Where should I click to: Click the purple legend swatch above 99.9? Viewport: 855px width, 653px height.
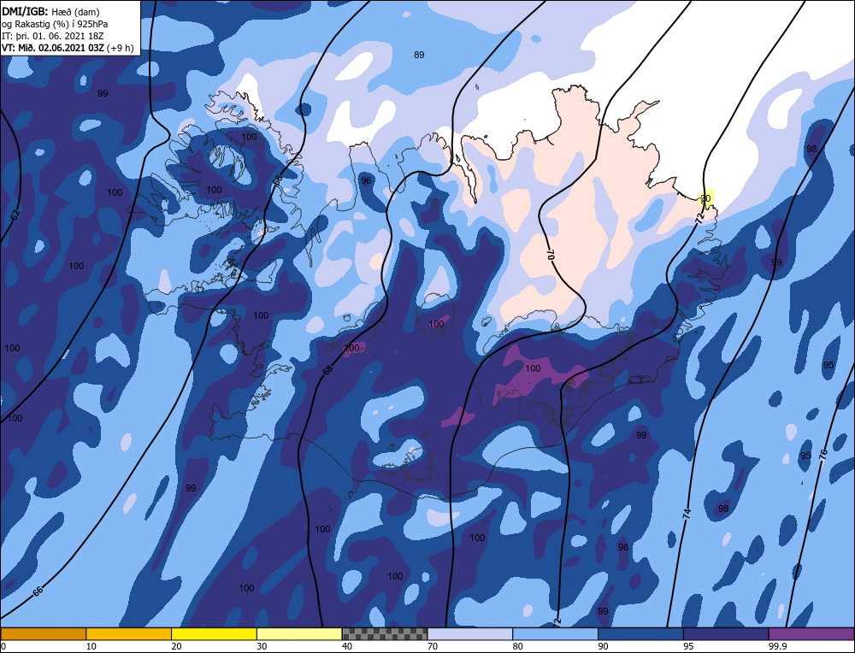click(811, 633)
